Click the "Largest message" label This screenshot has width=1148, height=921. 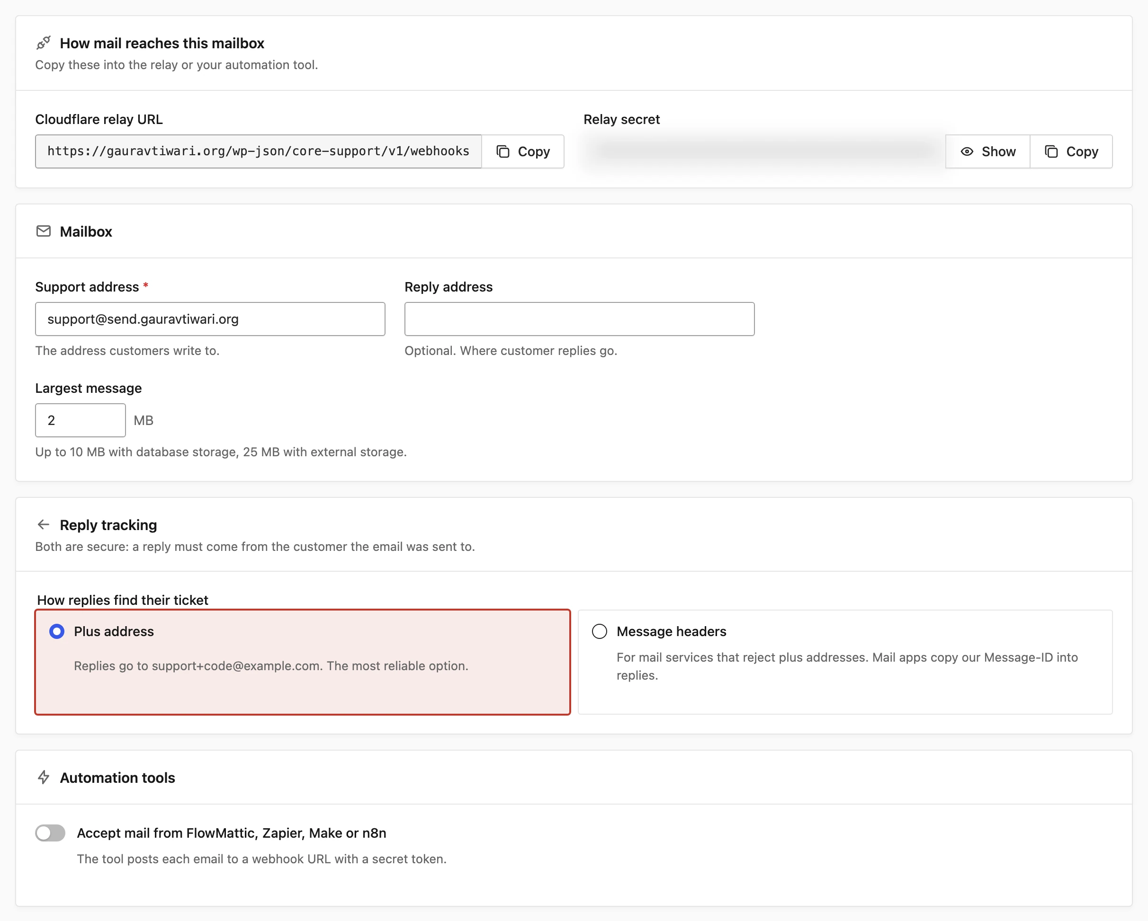click(89, 389)
